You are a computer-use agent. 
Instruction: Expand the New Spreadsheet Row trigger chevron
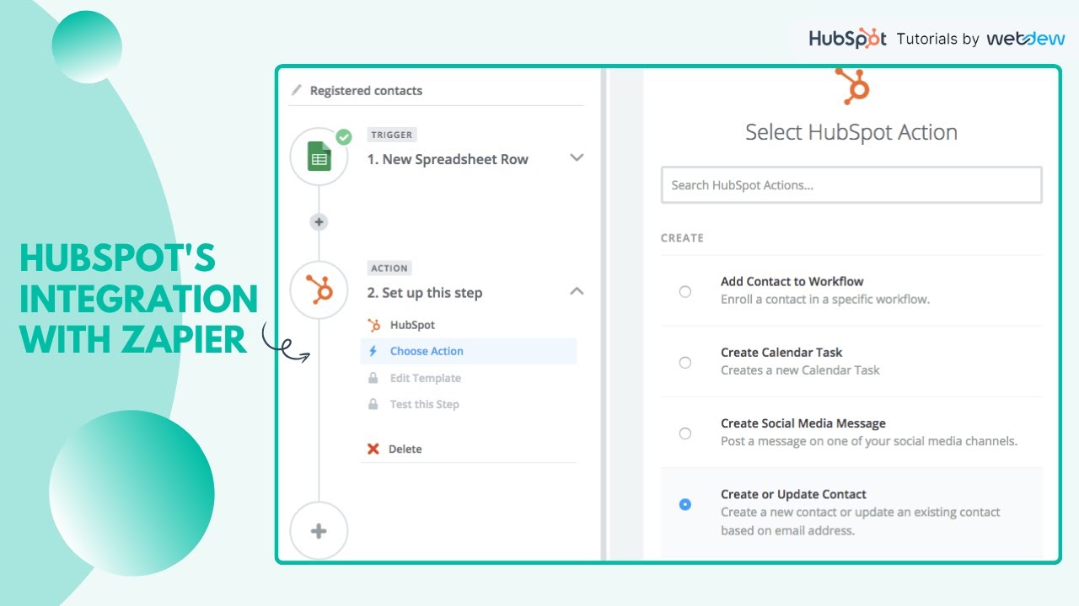(577, 157)
